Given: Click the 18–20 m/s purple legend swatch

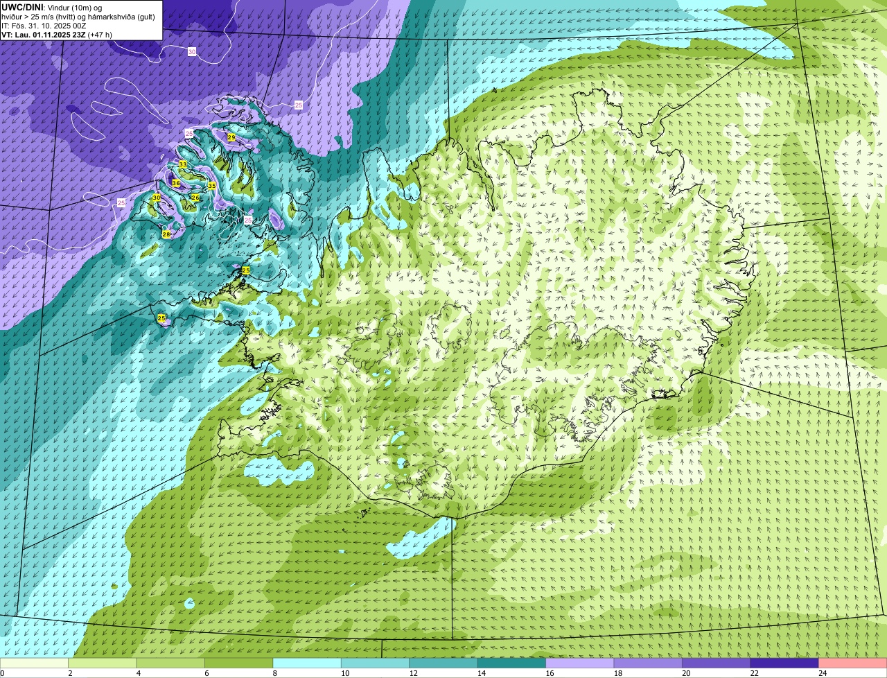Looking at the screenshot, I should pyautogui.click(x=648, y=663).
